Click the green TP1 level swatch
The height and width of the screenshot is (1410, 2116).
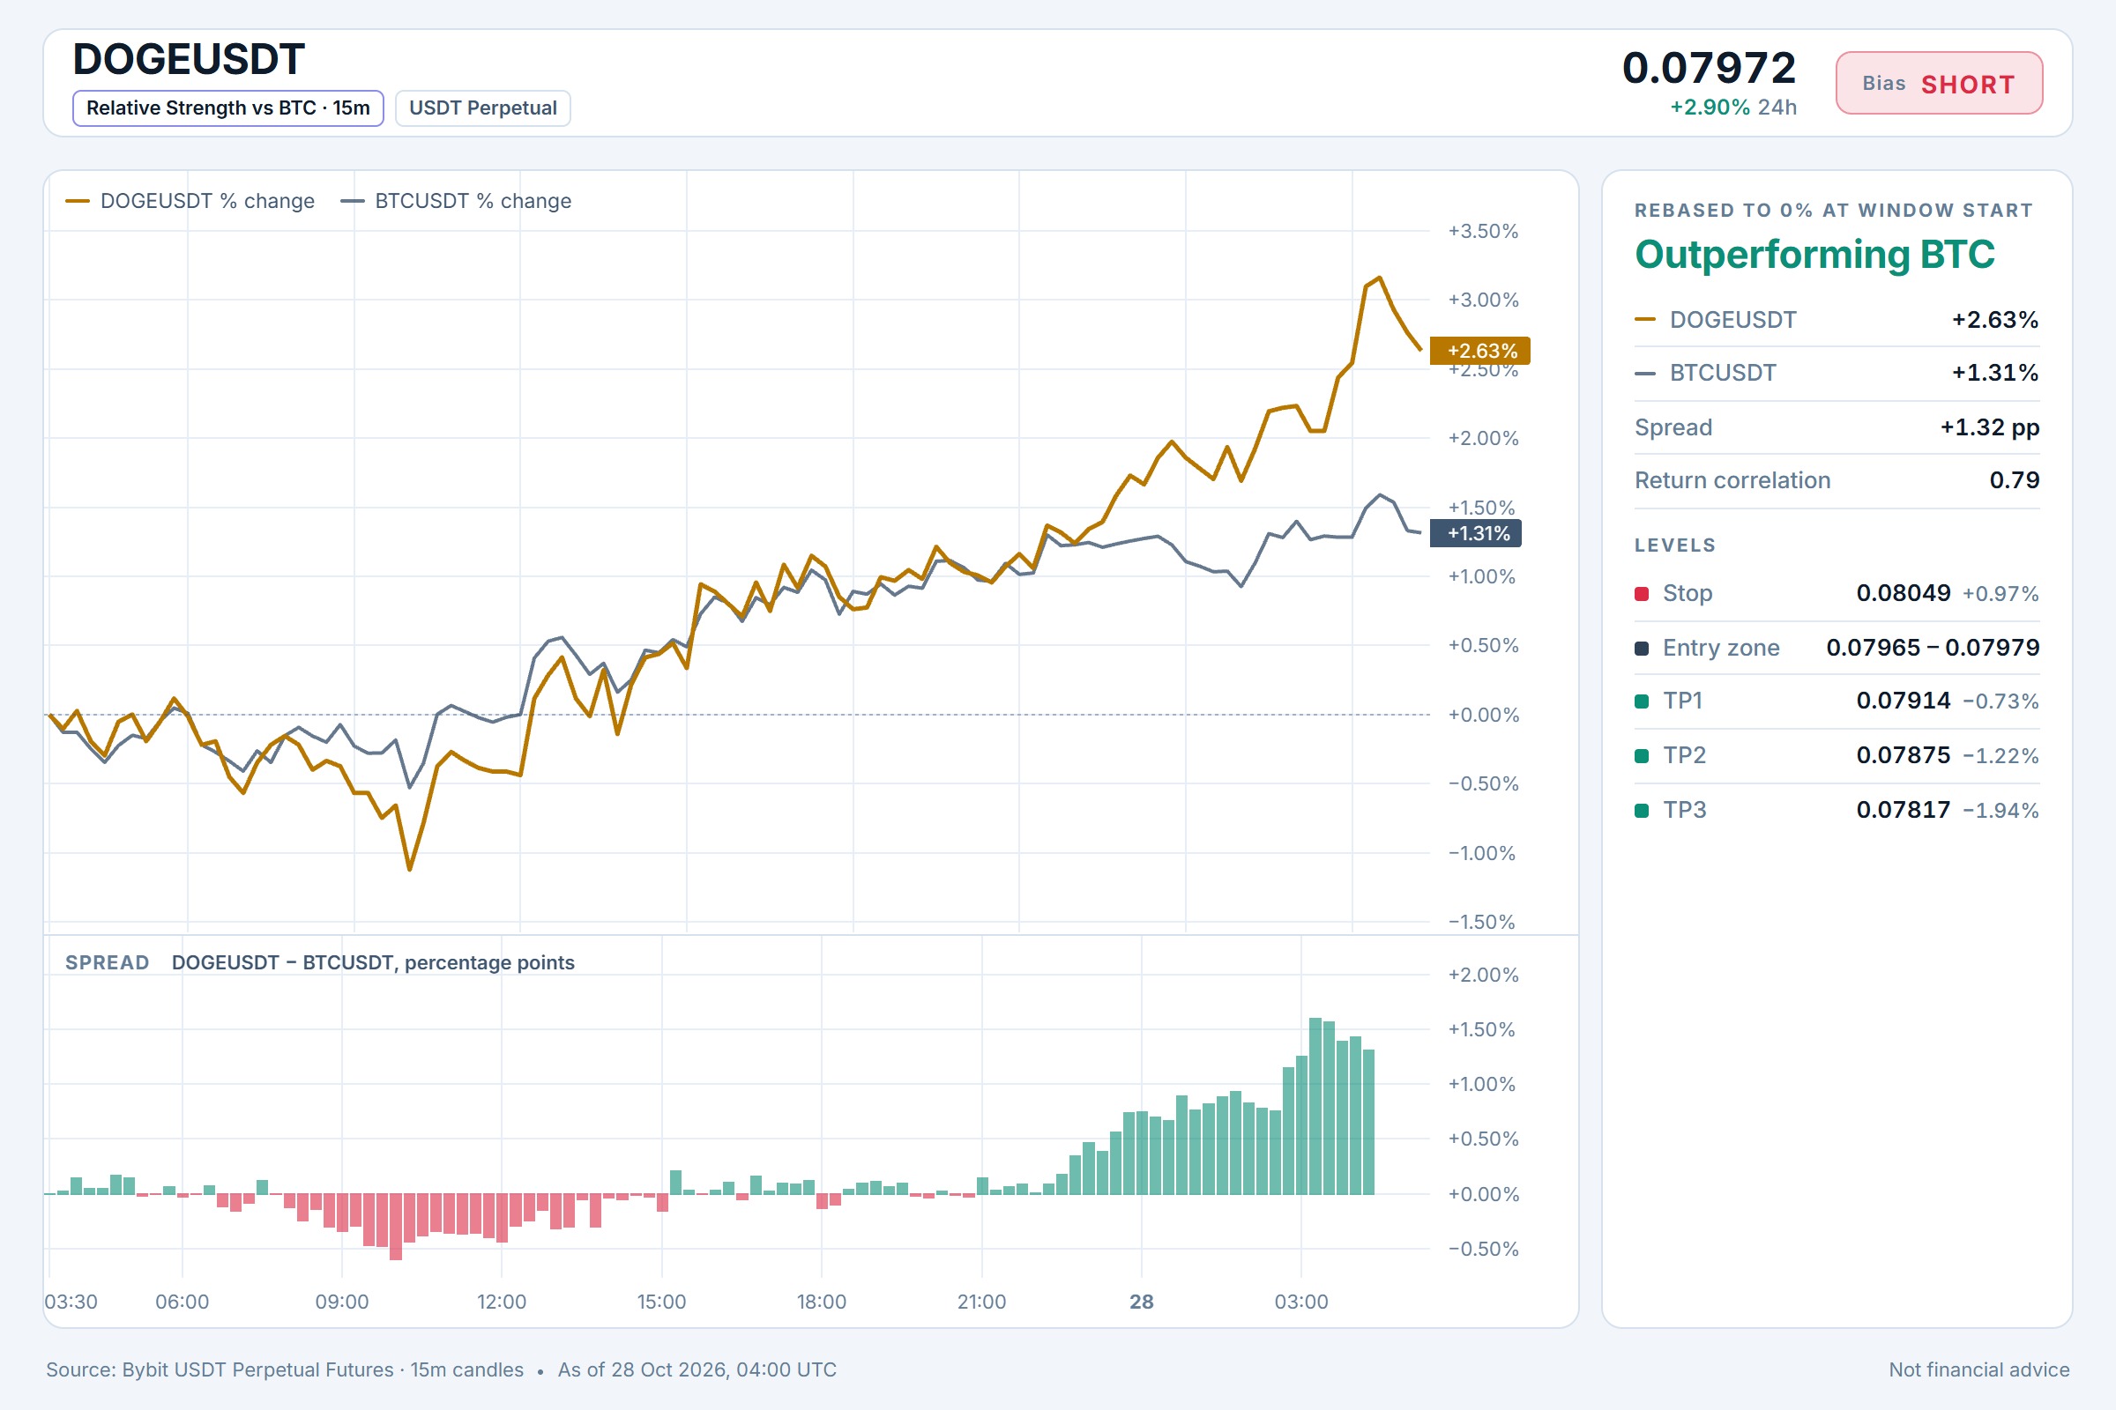1642,701
